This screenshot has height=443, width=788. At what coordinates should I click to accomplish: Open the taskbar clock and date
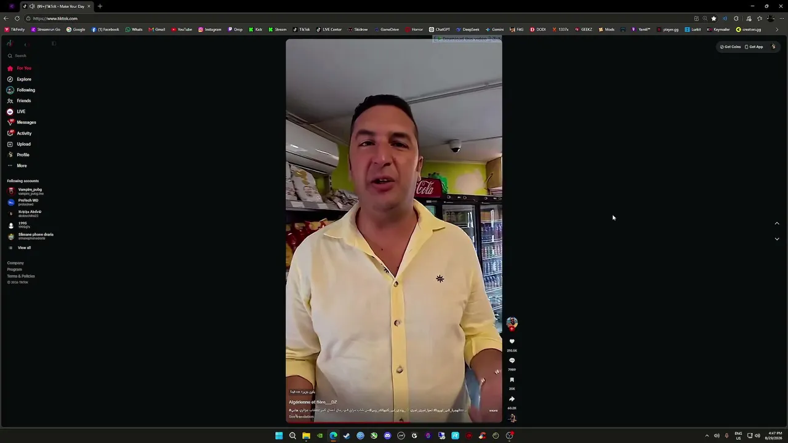pos(772,436)
